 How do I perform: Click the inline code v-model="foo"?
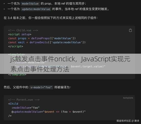[x=41, y=87]
